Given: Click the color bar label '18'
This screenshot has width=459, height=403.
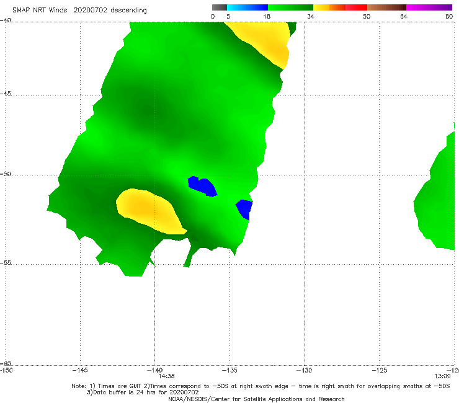Looking at the screenshot, I should 267,16.
